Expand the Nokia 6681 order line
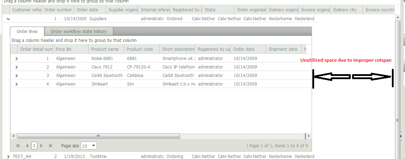Image resolution: width=405 pixels, height=159 pixels. click(x=16, y=59)
